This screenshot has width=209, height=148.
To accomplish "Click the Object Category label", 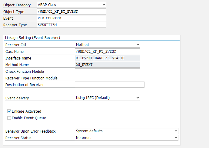I will point(17,5).
